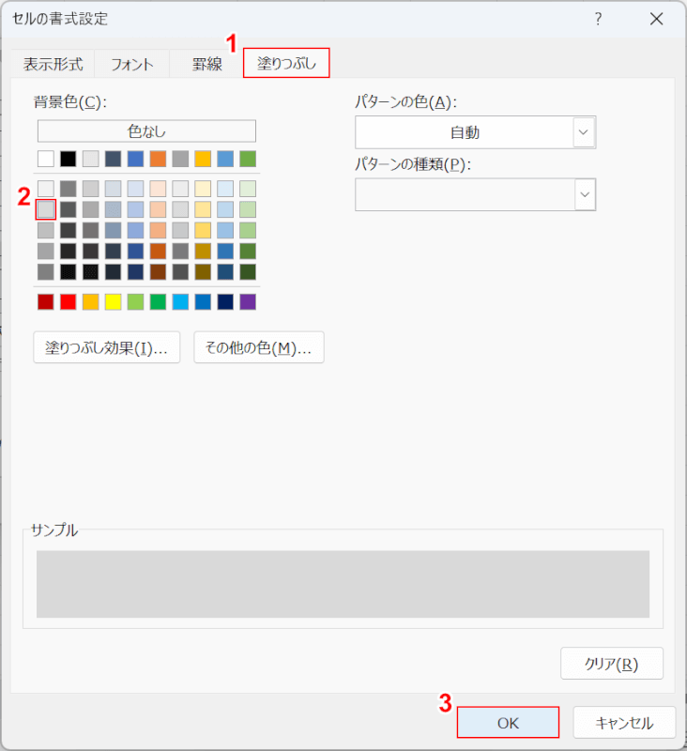The height and width of the screenshot is (751, 687).
Task: Click the クリア(R) button
Action: click(612, 664)
